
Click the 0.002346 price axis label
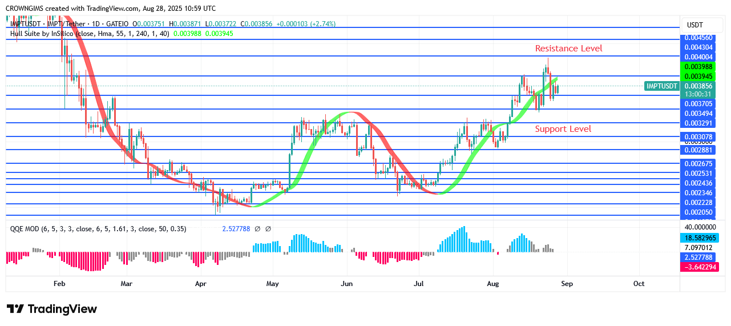pos(699,193)
